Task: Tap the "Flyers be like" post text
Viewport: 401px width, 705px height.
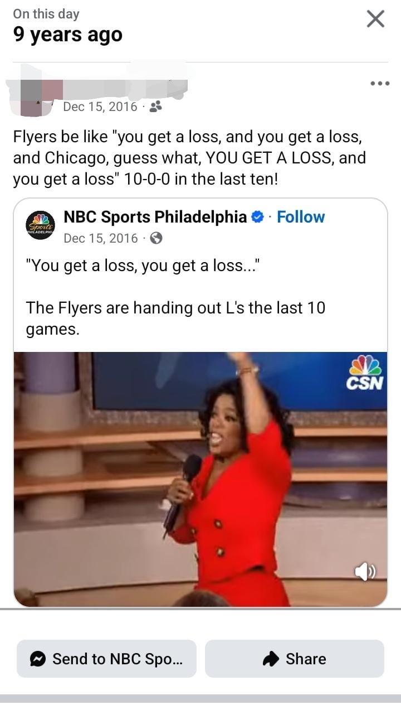Action: 190,158
